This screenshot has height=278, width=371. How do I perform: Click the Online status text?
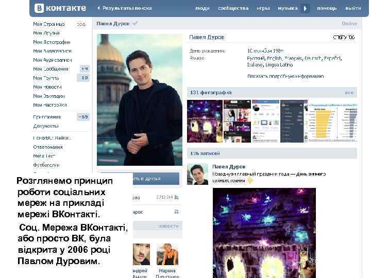349,23
